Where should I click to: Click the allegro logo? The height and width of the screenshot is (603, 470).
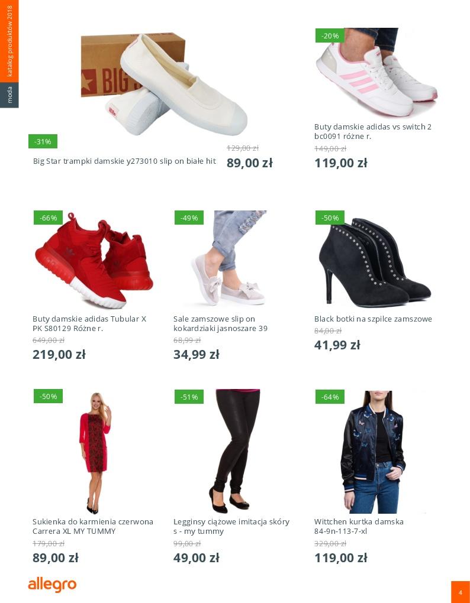click(x=52, y=585)
